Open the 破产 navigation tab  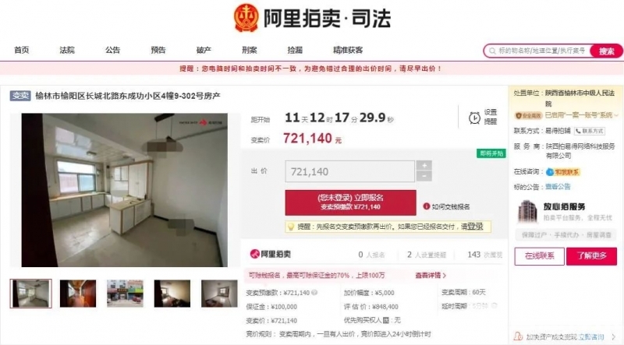coord(204,50)
